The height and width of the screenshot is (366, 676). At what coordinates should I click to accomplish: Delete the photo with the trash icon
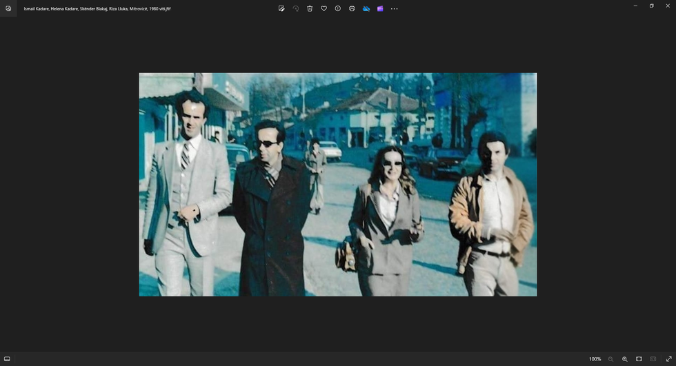point(310,8)
